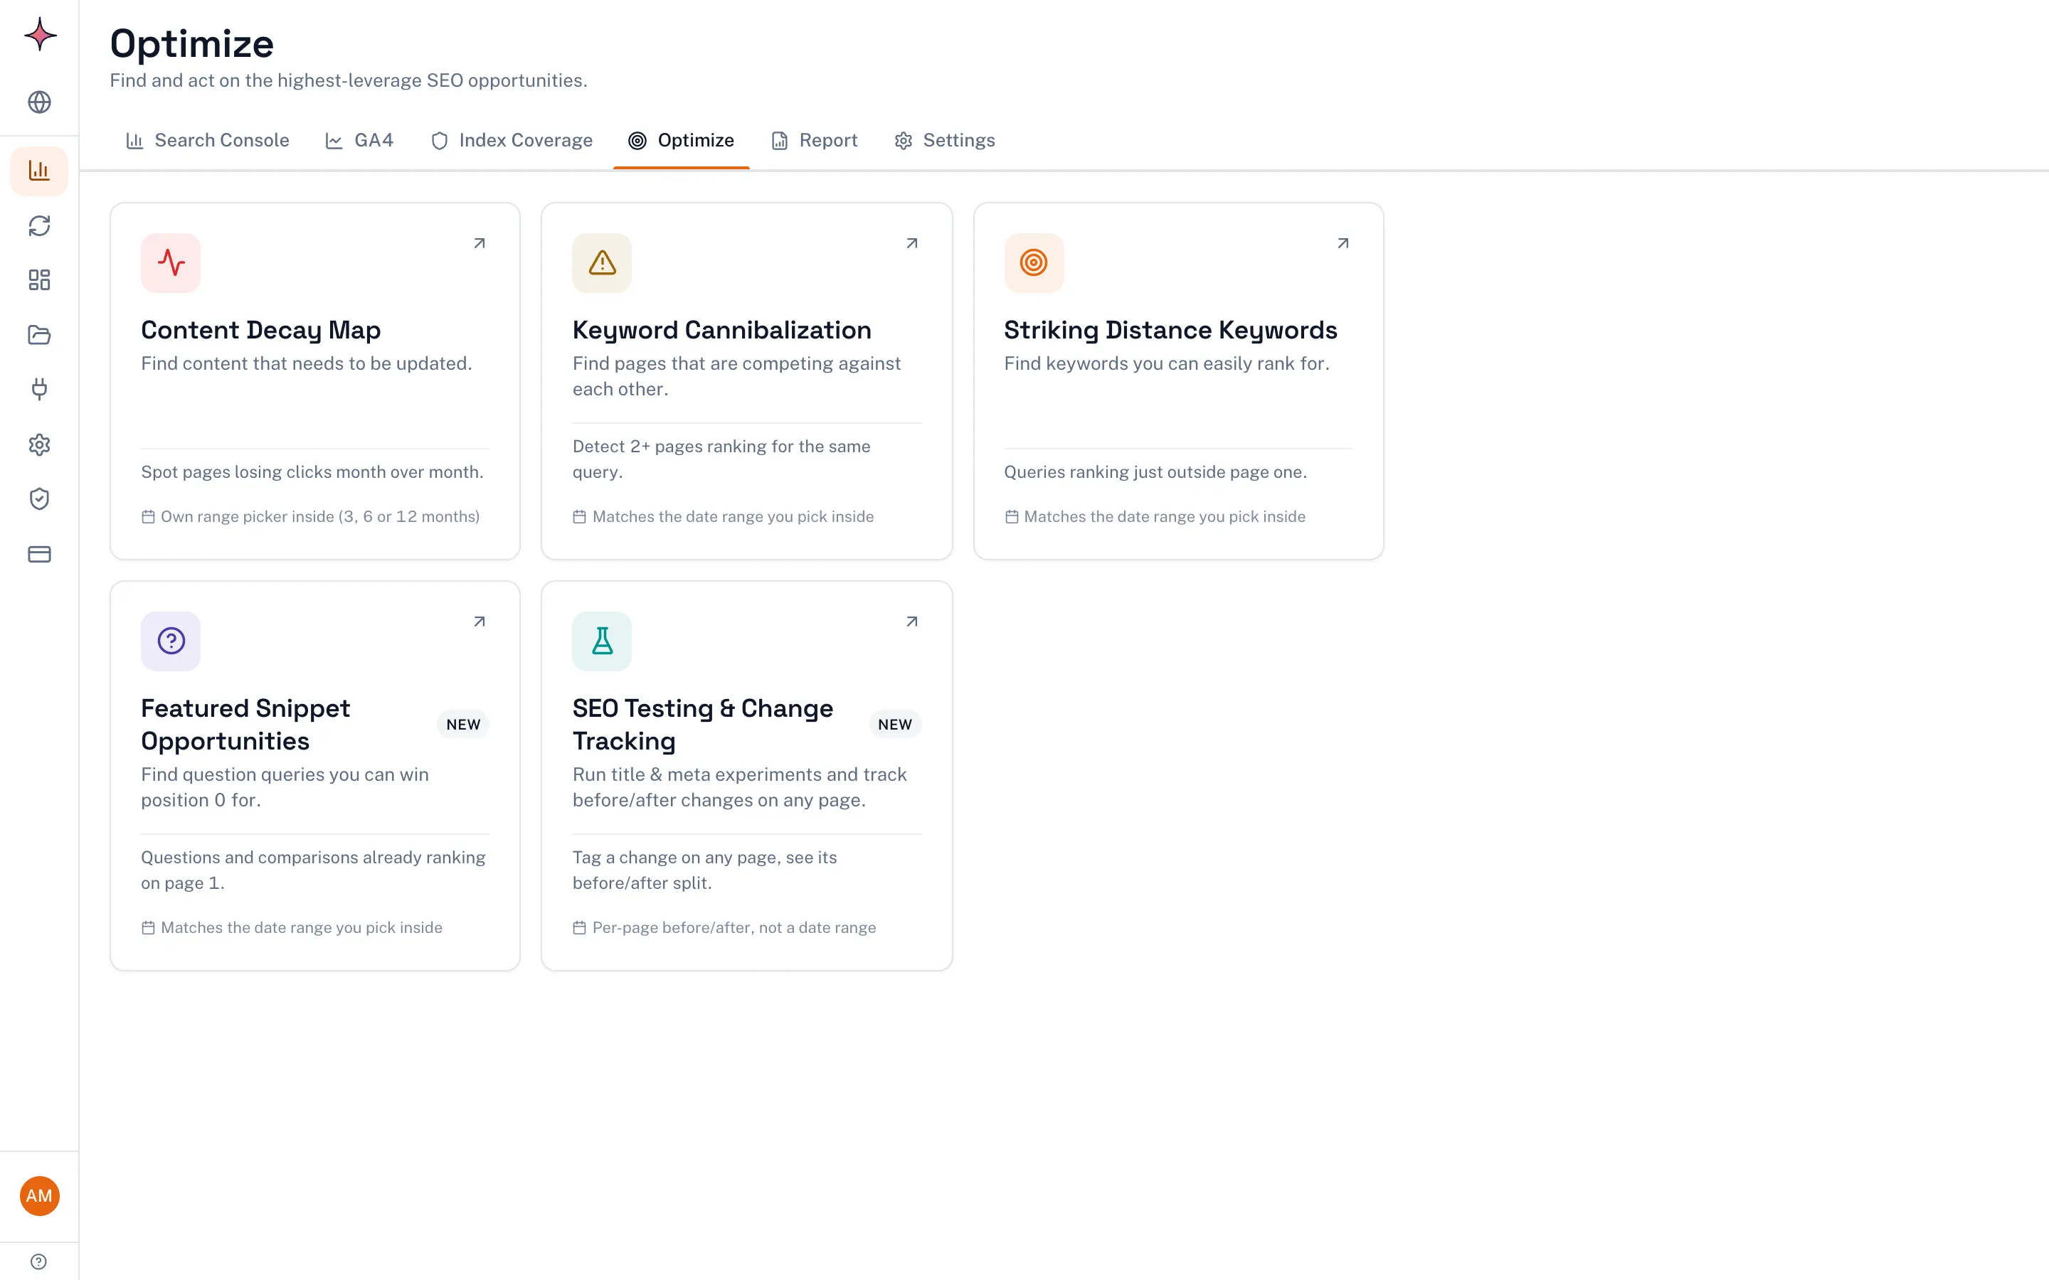Open the Index Coverage tab
This screenshot has width=2049, height=1280.
click(x=512, y=141)
